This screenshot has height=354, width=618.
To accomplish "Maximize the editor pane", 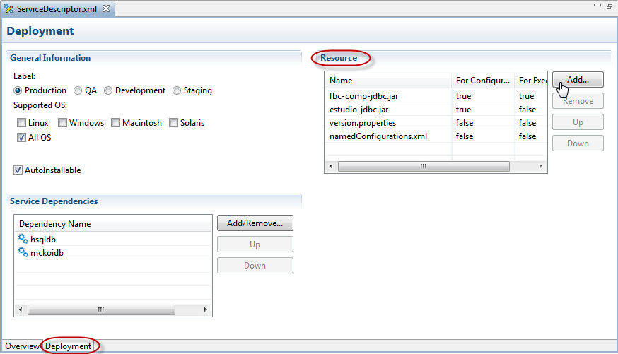I will 609,6.
